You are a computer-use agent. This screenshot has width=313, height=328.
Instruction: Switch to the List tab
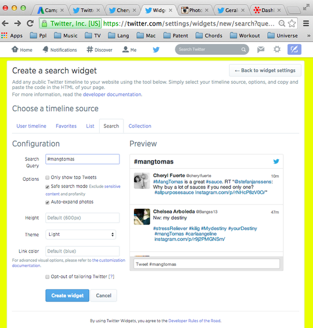pyautogui.click(x=90, y=126)
